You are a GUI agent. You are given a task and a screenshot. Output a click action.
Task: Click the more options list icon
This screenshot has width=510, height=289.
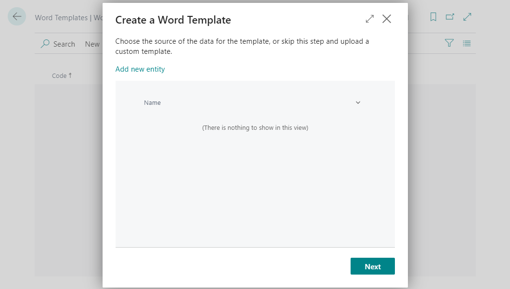(x=467, y=43)
